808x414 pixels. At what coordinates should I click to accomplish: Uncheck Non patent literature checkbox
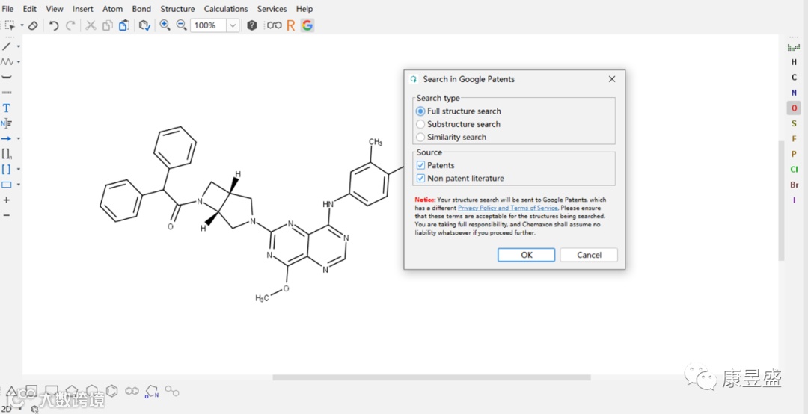click(420, 178)
